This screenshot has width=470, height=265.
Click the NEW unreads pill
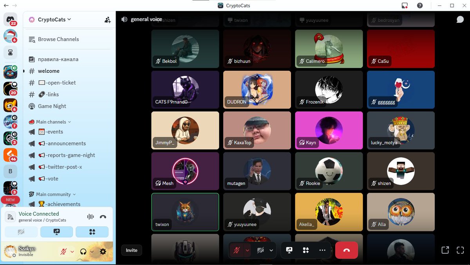(x=10, y=200)
